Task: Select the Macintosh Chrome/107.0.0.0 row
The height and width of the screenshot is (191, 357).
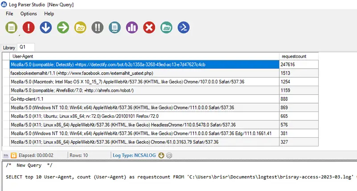Action: [144, 82]
